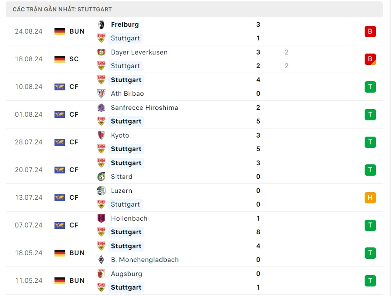Viewport: 391px width, 296px height.
Task: Click the 'Các trận gần nhất: Stuttgart' header
Action: (62, 9)
